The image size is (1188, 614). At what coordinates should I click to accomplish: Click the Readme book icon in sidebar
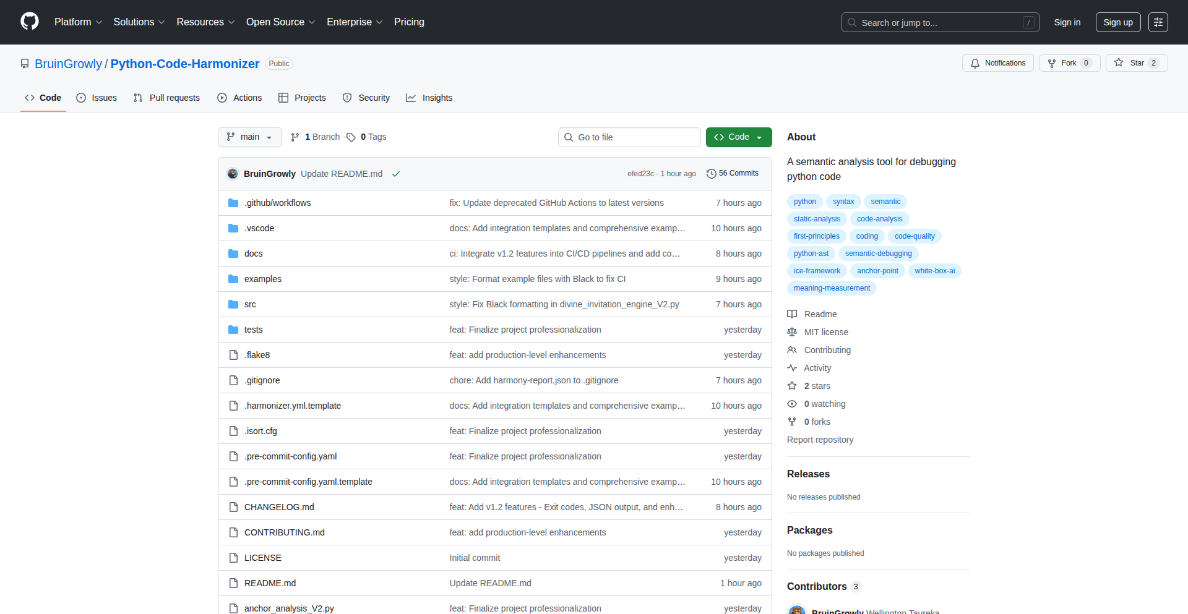pos(792,313)
